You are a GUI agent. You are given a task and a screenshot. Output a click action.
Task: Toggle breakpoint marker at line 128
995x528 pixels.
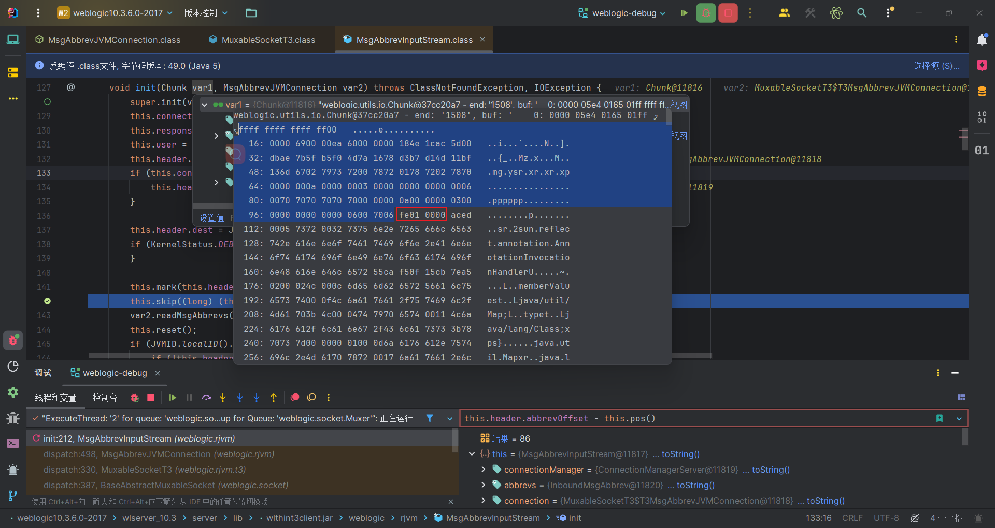(47, 102)
